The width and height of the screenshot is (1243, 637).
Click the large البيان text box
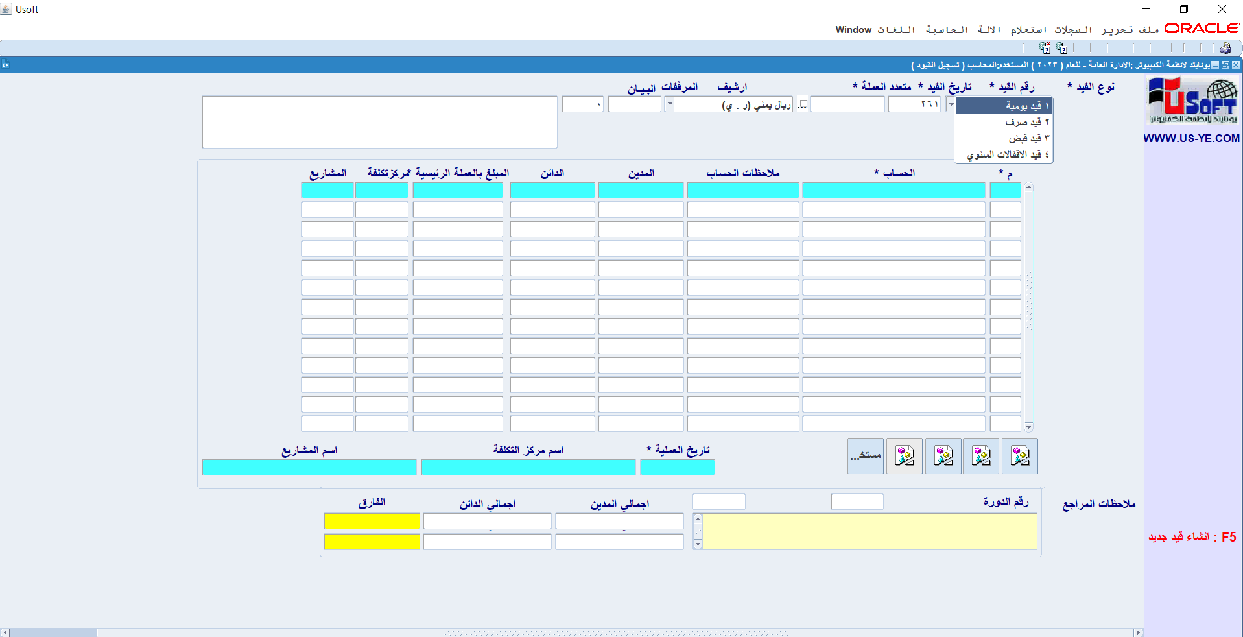click(x=379, y=122)
